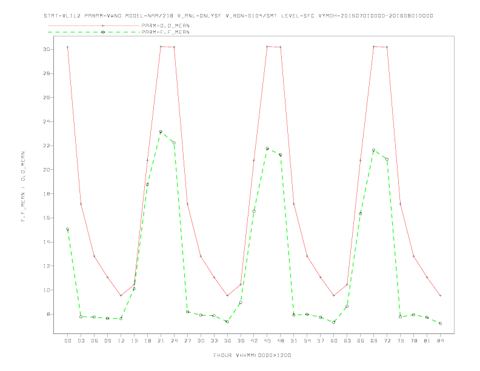Screen dimensions: 480x371
Task: Click the y-axis tick label 20
Action: pos(47,170)
